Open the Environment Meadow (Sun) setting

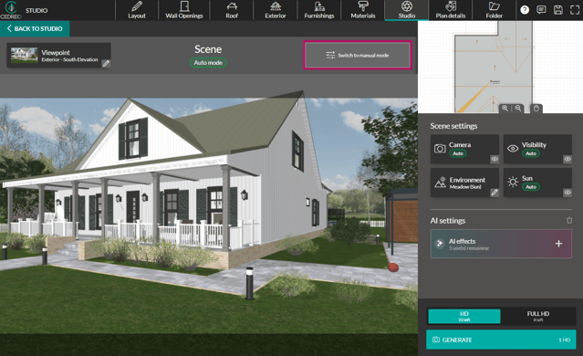pos(464,183)
